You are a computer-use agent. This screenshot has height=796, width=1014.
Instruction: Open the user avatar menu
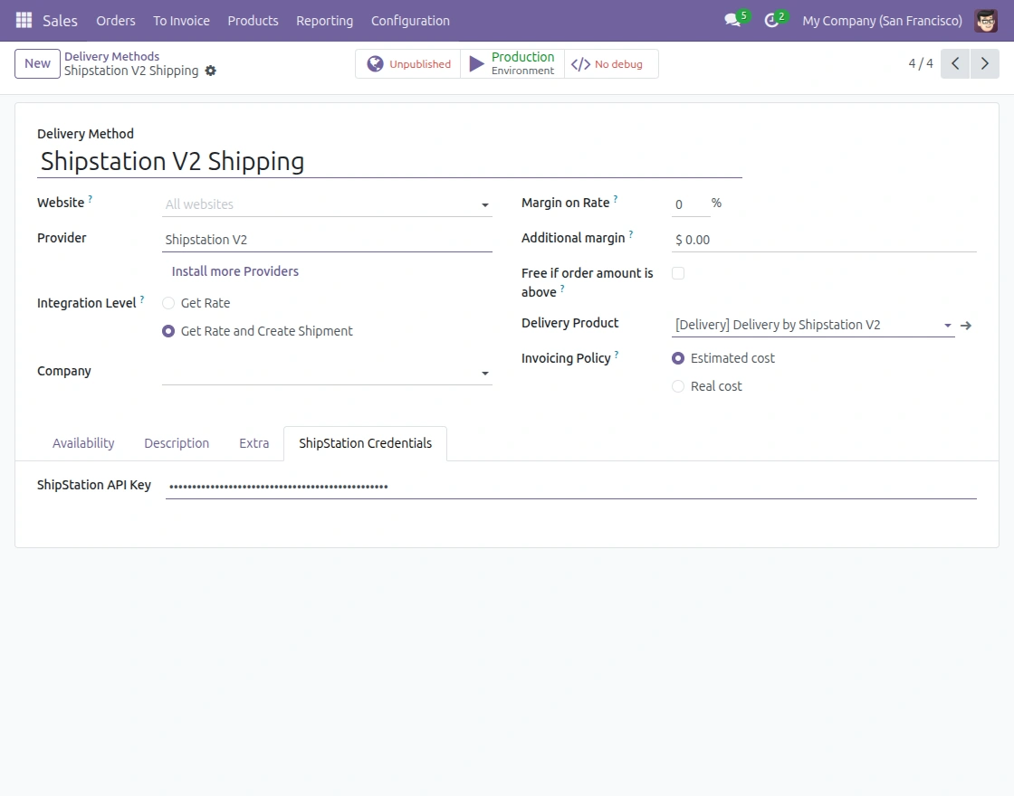click(987, 20)
